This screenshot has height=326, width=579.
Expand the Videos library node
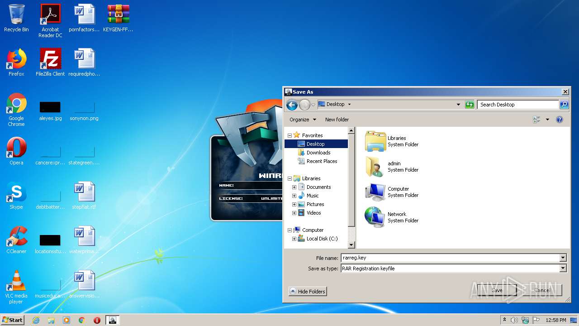294,213
